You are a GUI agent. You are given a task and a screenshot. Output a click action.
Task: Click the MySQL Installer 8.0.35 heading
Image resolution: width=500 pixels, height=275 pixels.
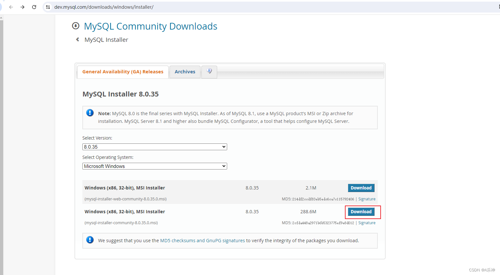pos(121,94)
